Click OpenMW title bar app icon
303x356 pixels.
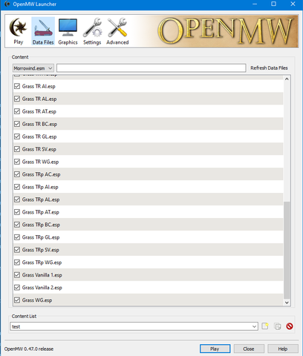(7, 4)
